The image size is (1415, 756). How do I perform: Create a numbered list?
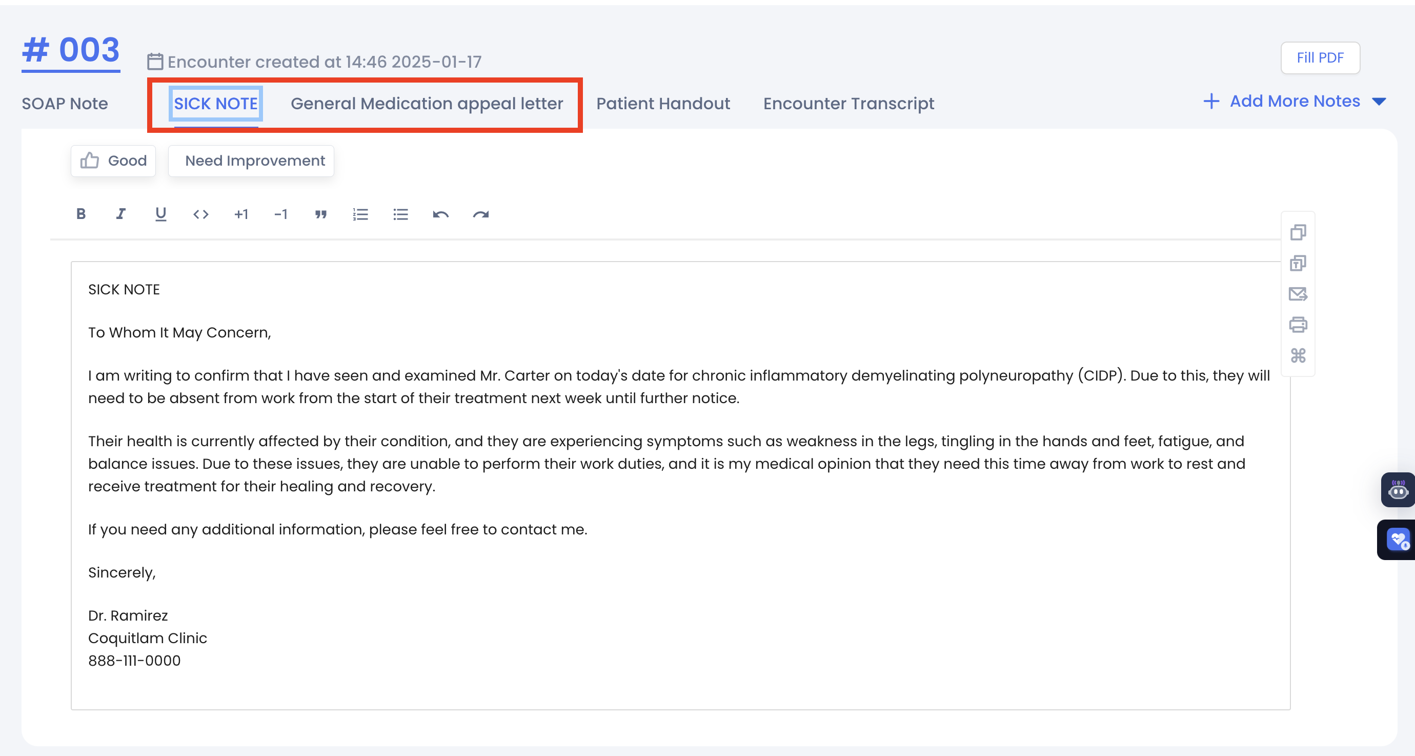[360, 214]
